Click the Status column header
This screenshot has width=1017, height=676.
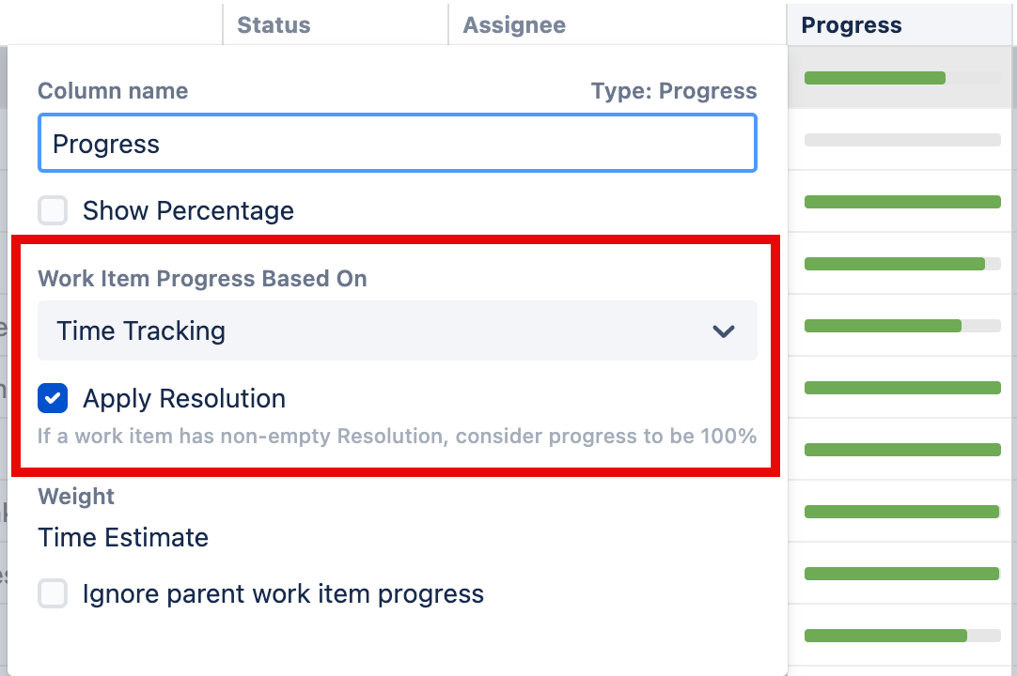(273, 24)
